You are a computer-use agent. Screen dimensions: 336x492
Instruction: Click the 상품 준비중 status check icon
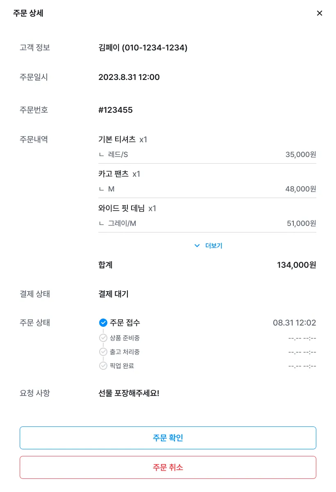103,338
